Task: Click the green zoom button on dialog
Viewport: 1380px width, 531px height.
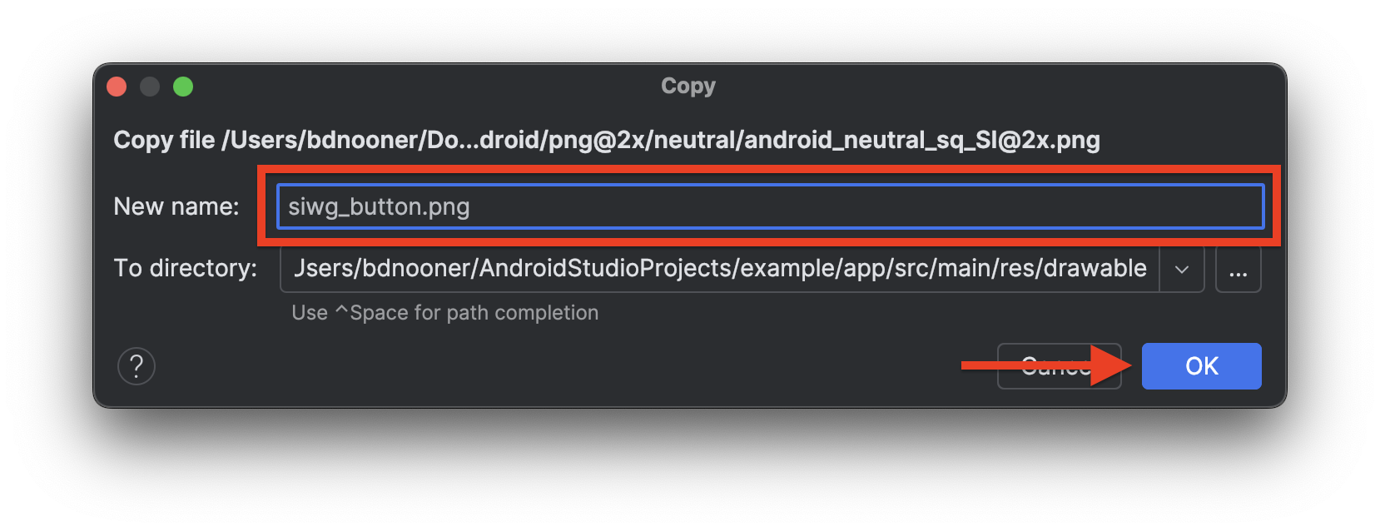Action: (x=183, y=86)
